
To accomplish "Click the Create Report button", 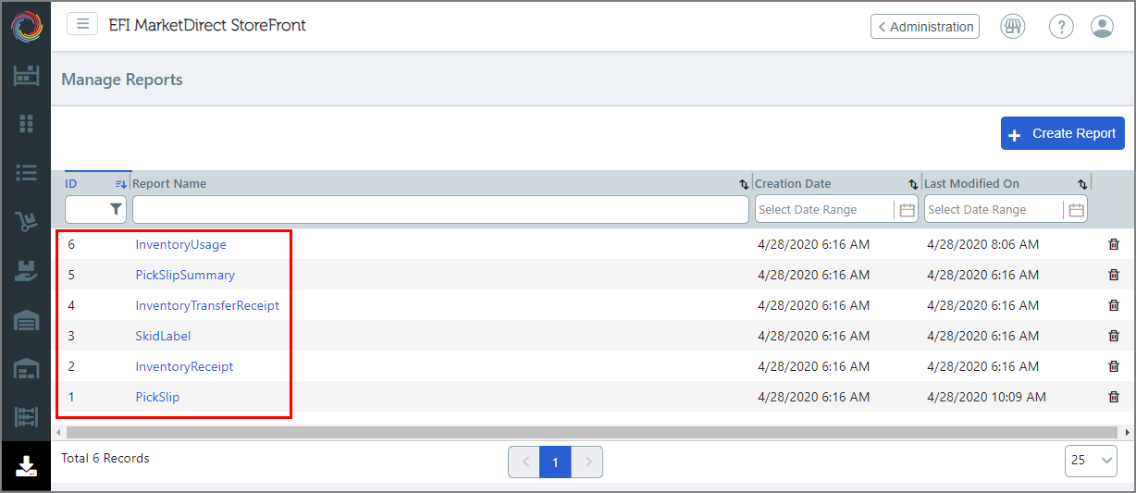I will tap(1063, 133).
